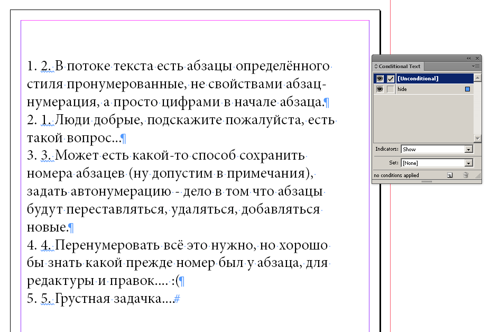Cycle panel view via tab arrows icon
500x332 pixels.
point(376,66)
